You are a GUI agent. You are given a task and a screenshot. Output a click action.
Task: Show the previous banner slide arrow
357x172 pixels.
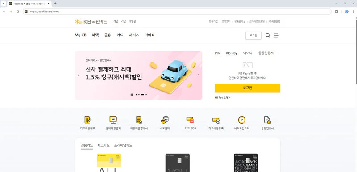(x=79, y=75)
